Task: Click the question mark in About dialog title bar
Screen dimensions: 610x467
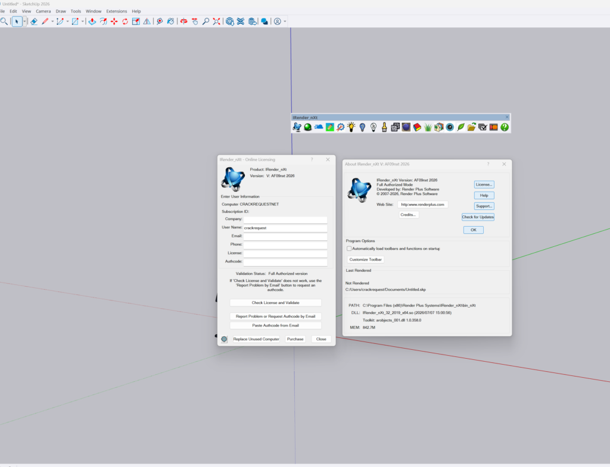Action: pos(488,164)
